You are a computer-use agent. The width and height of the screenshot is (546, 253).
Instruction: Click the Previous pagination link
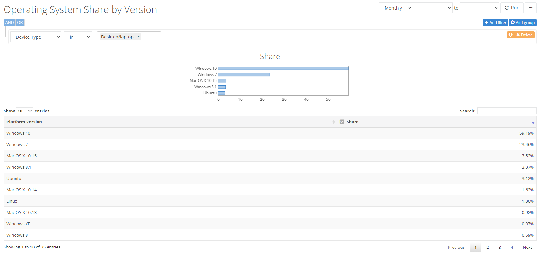456,247
